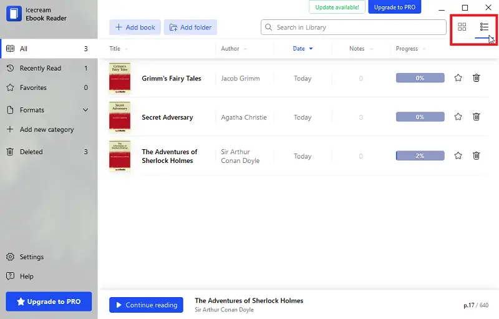Click Add folder button
The height and width of the screenshot is (319, 499).
190,27
